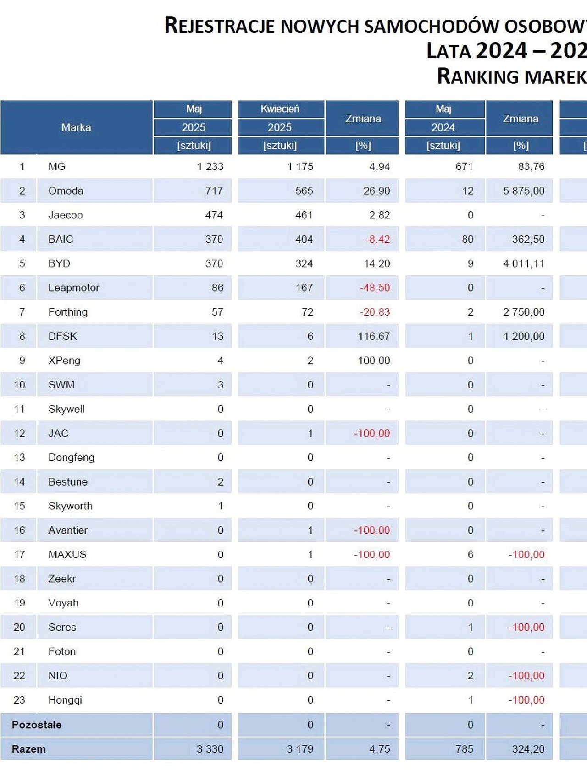
Task: Click Forthing's change '-20,83'
Action: click(x=375, y=312)
